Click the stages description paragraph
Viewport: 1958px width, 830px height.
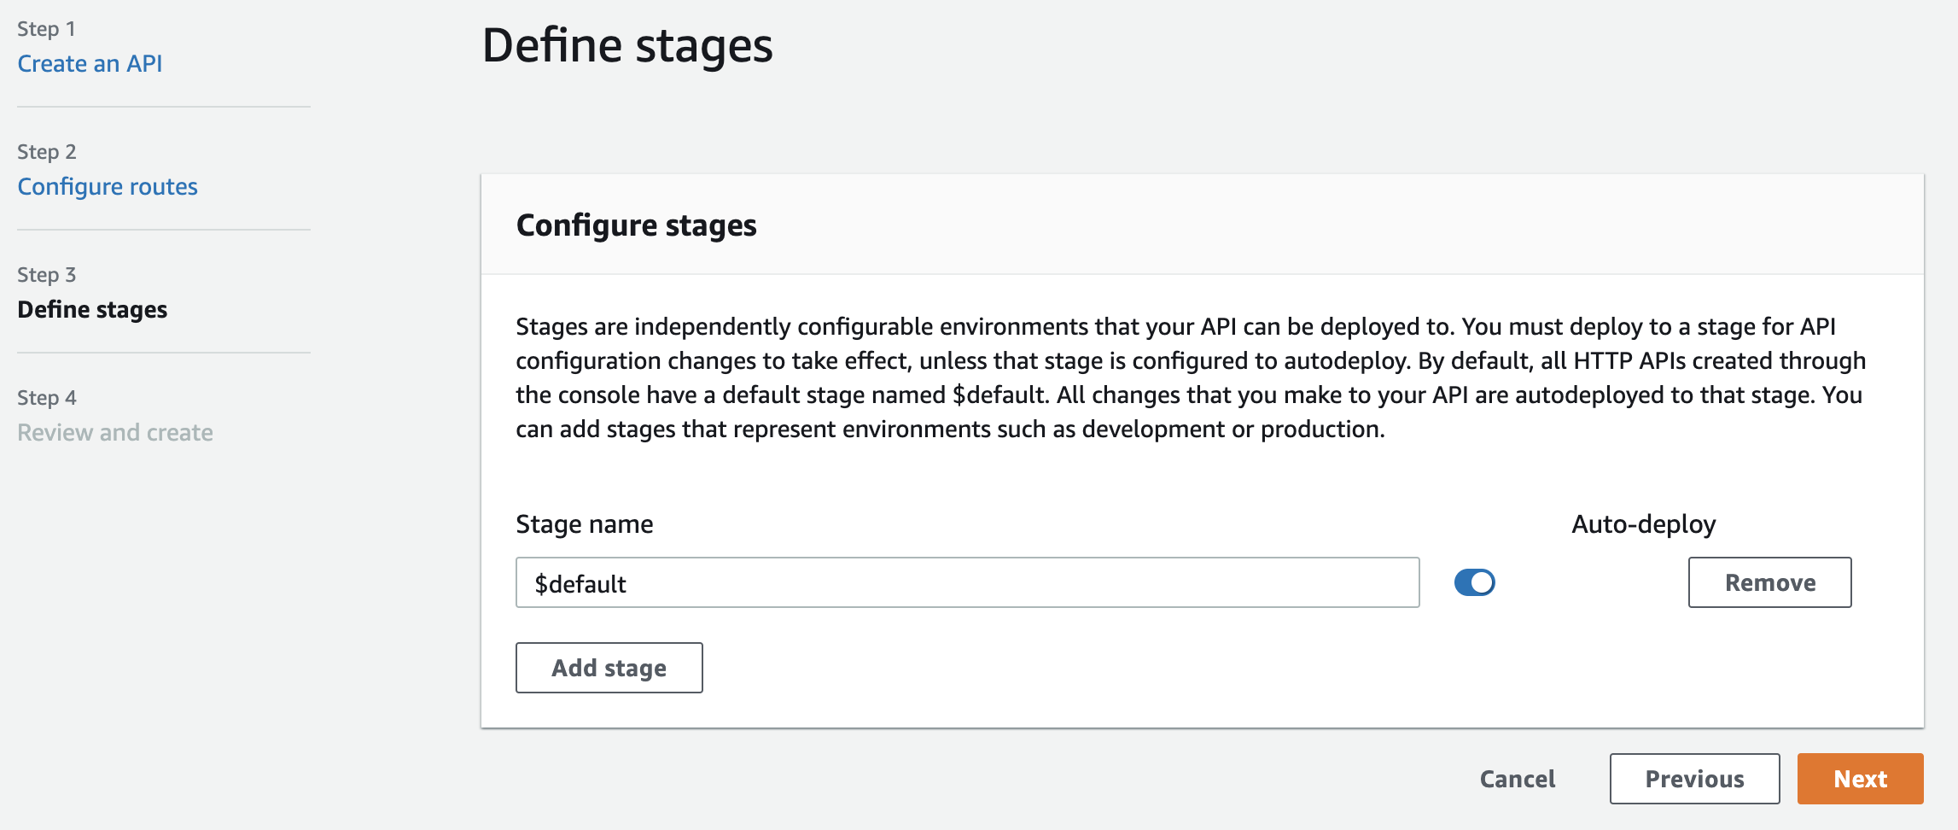pos(1191,377)
